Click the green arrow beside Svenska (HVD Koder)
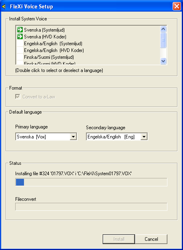 tap(20, 36)
